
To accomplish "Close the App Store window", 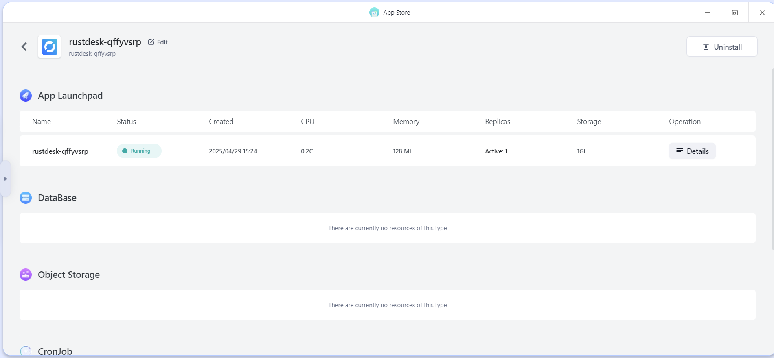I will point(762,13).
